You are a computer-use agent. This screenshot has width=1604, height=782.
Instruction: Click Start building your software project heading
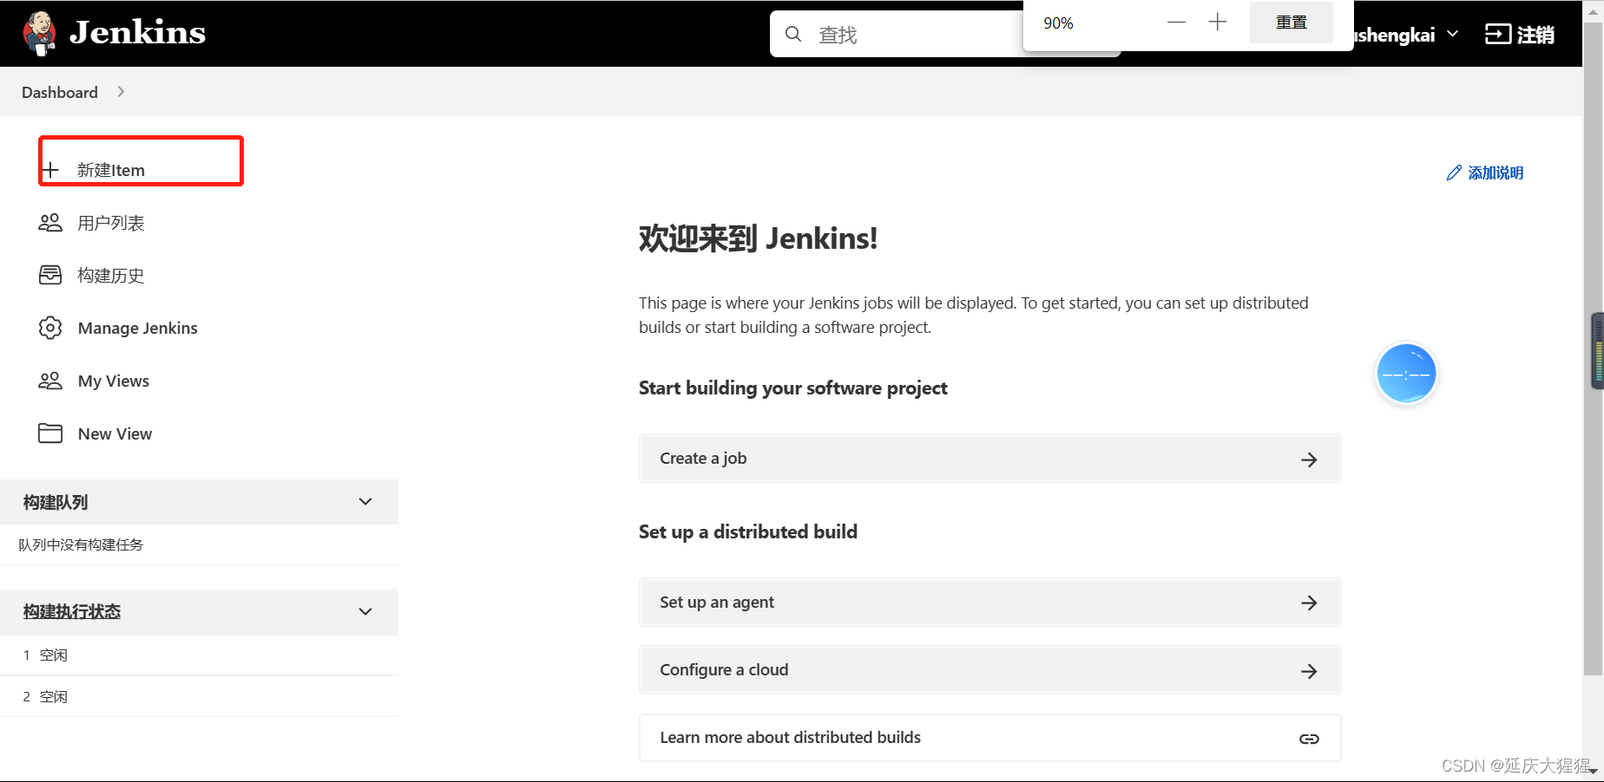click(x=792, y=388)
